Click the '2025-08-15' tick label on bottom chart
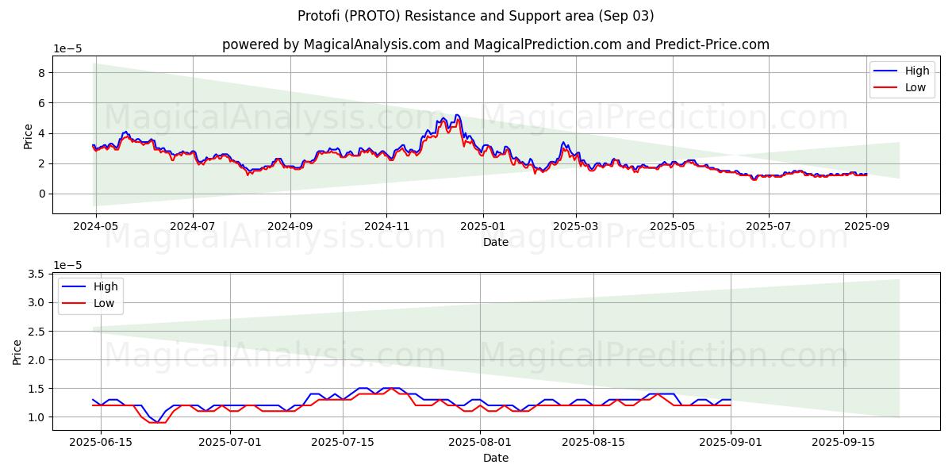Image resolution: width=952 pixels, height=476 pixels. pyautogui.click(x=593, y=442)
